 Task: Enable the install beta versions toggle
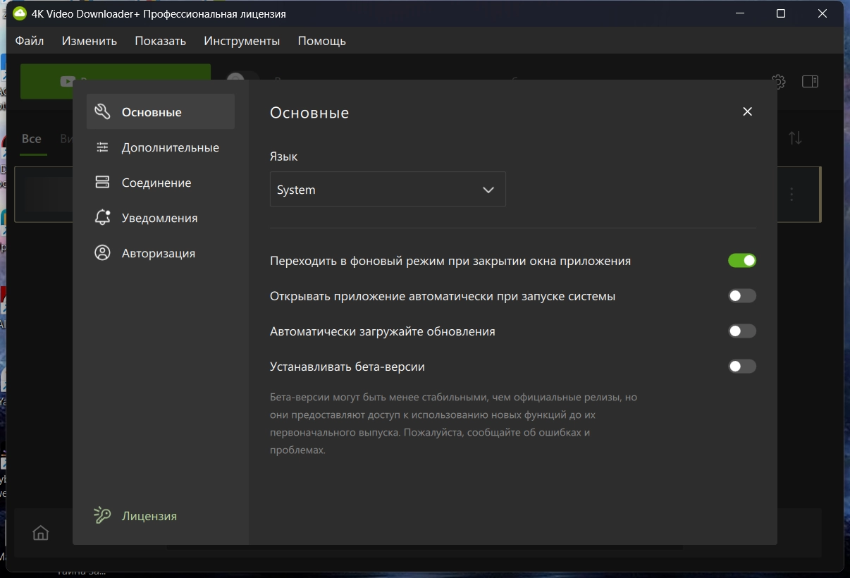point(741,367)
